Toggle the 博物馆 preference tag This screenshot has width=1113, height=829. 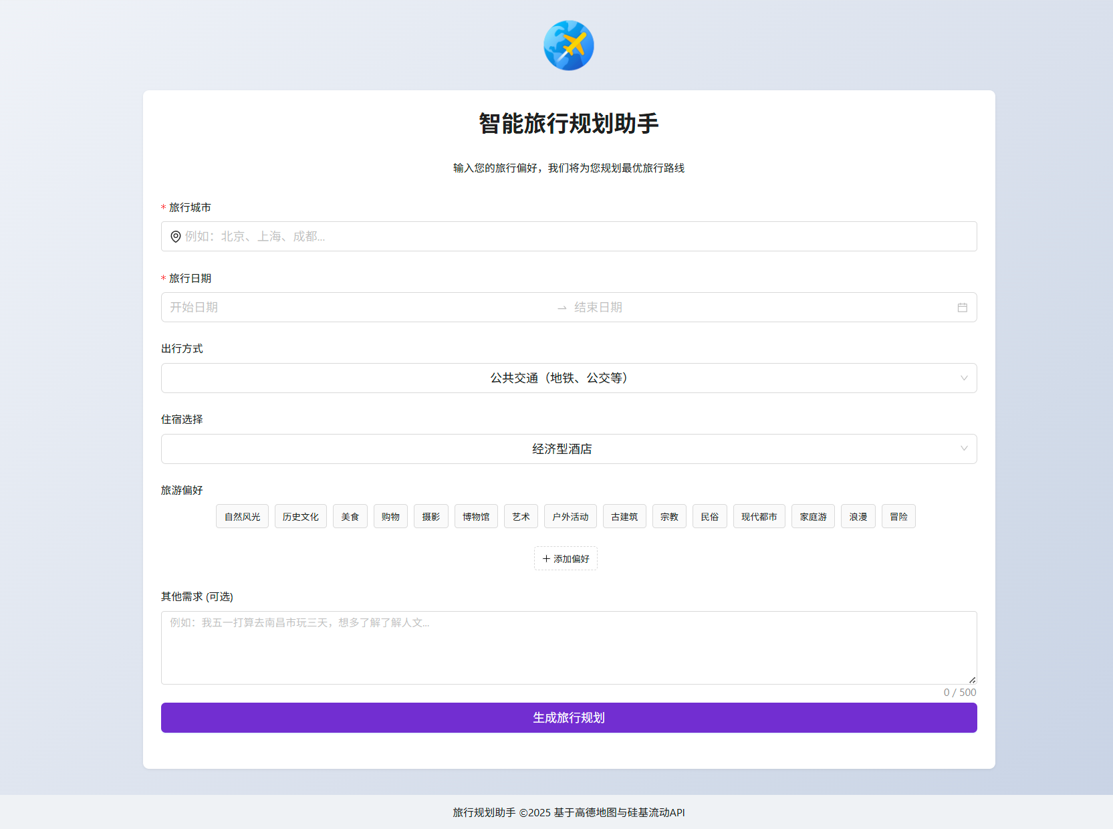pos(475,517)
